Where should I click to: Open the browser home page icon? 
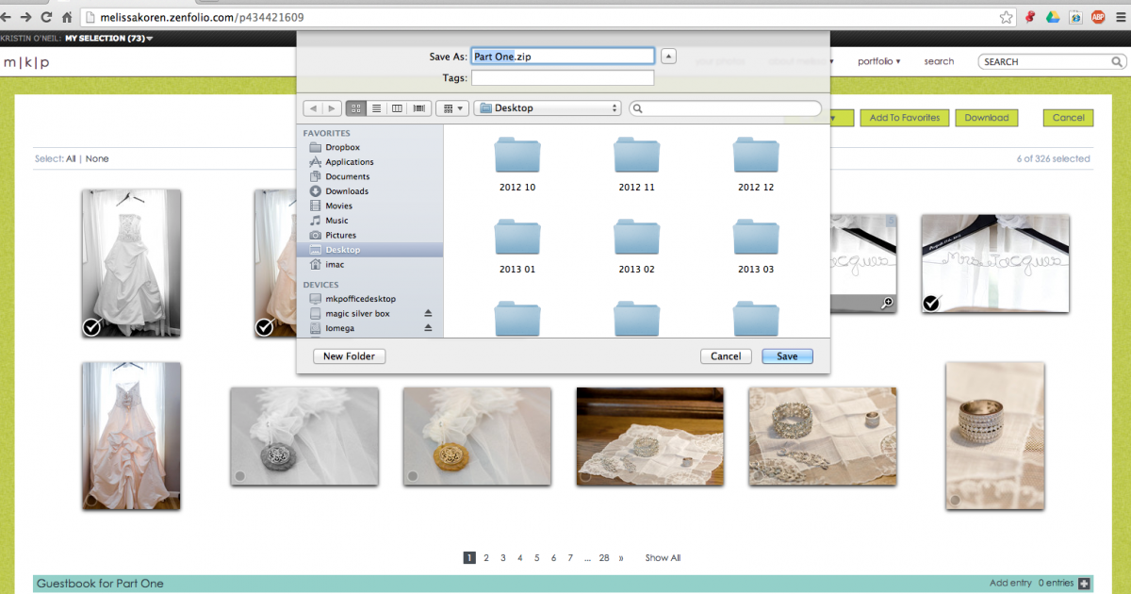[67, 17]
